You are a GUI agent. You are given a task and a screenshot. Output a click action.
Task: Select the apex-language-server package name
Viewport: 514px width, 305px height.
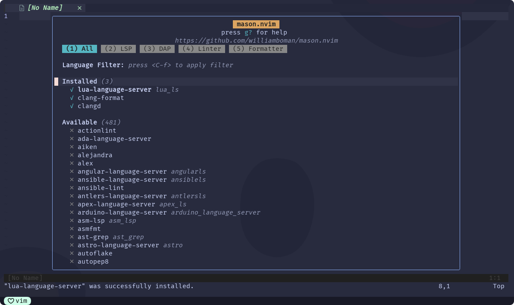[116, 204]
